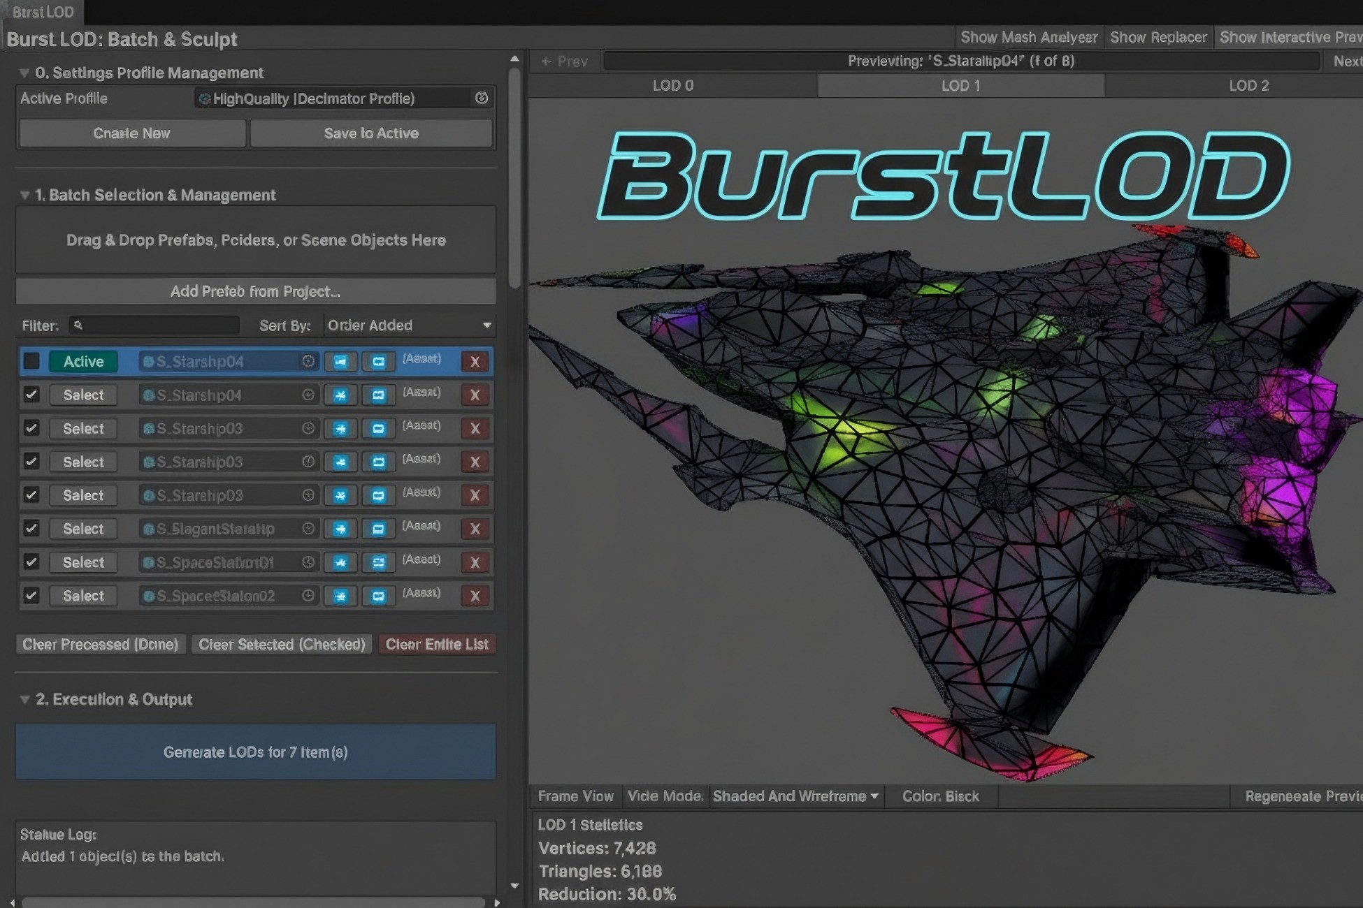The height and width of the screenshot is (908, 1363).
Task: Click the blue monitor icon on S_SpaceStation01 row
Action: point(379,562)
